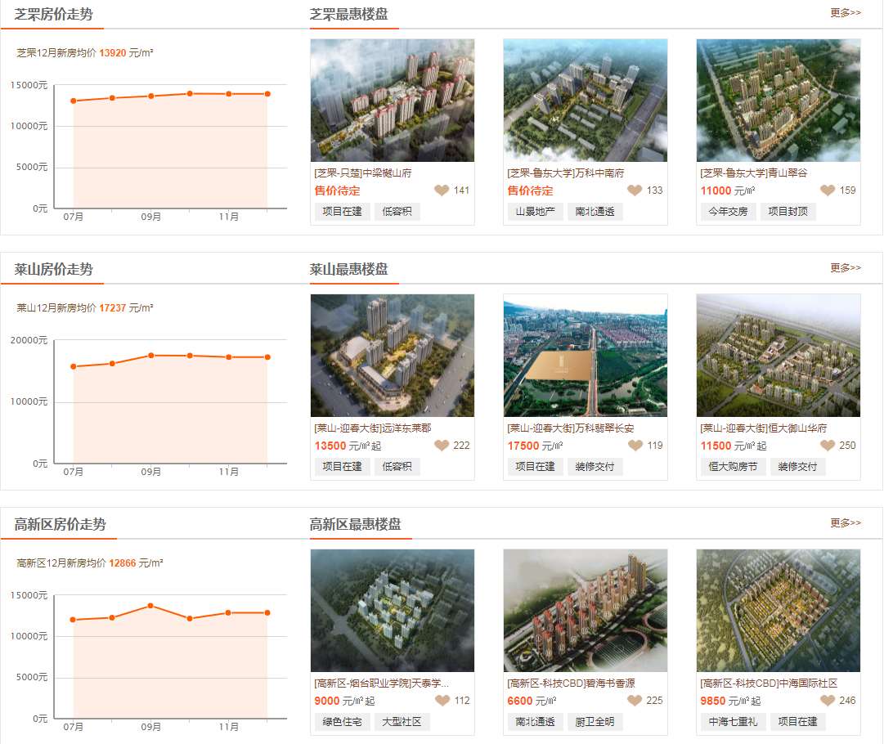Viewport: 884px width, 744px height.
Task: Click the 中海七重礼 tag
Action: 733,721
